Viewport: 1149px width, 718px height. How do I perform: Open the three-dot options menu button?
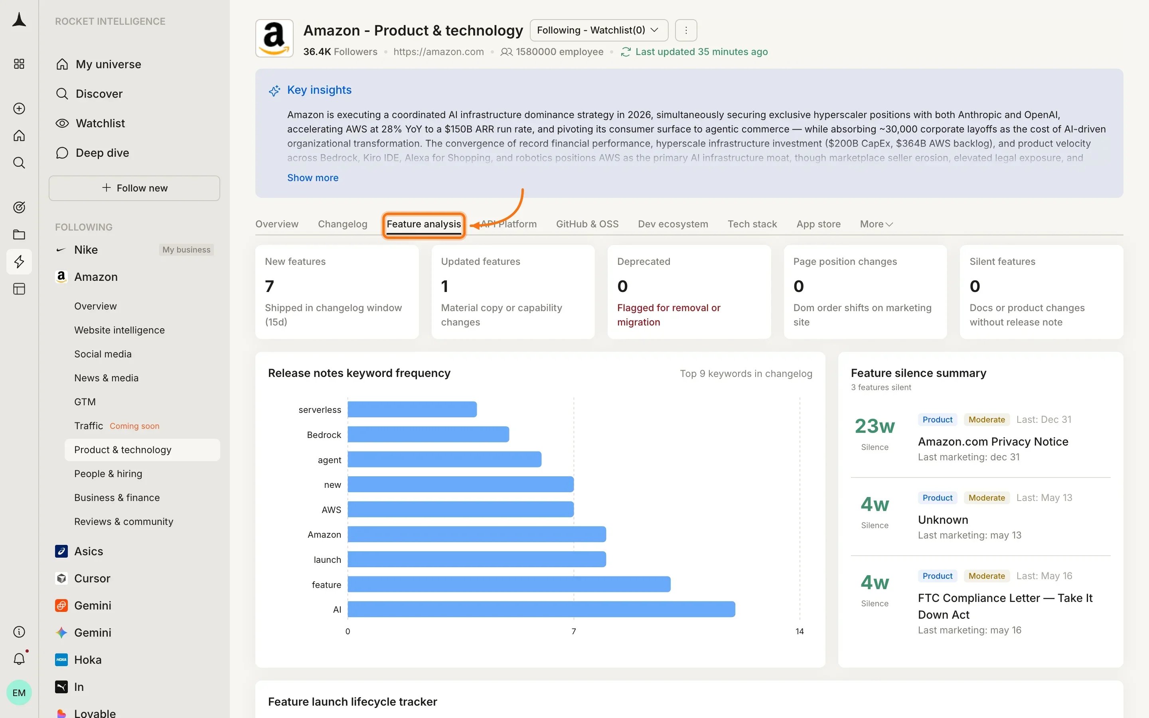click(685, 30)
